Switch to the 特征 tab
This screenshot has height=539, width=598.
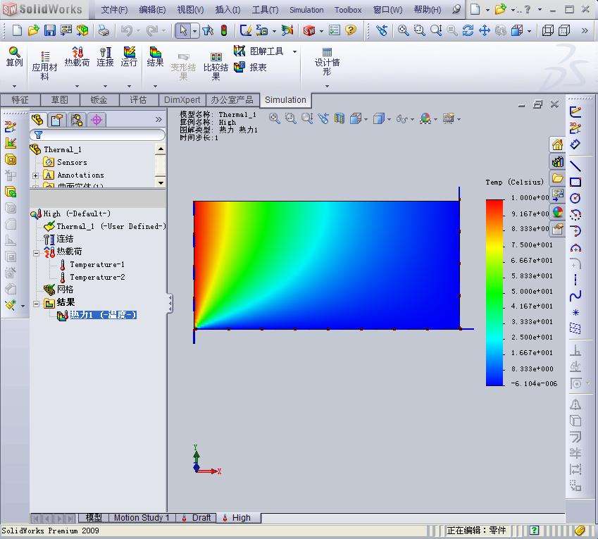(20, 100)
